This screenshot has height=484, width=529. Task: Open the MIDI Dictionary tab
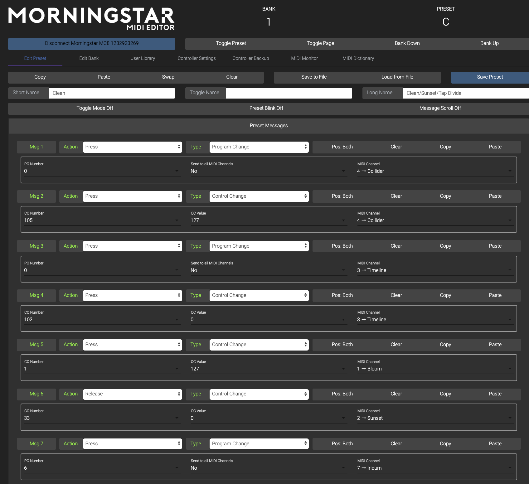click(x=358, y=58)
